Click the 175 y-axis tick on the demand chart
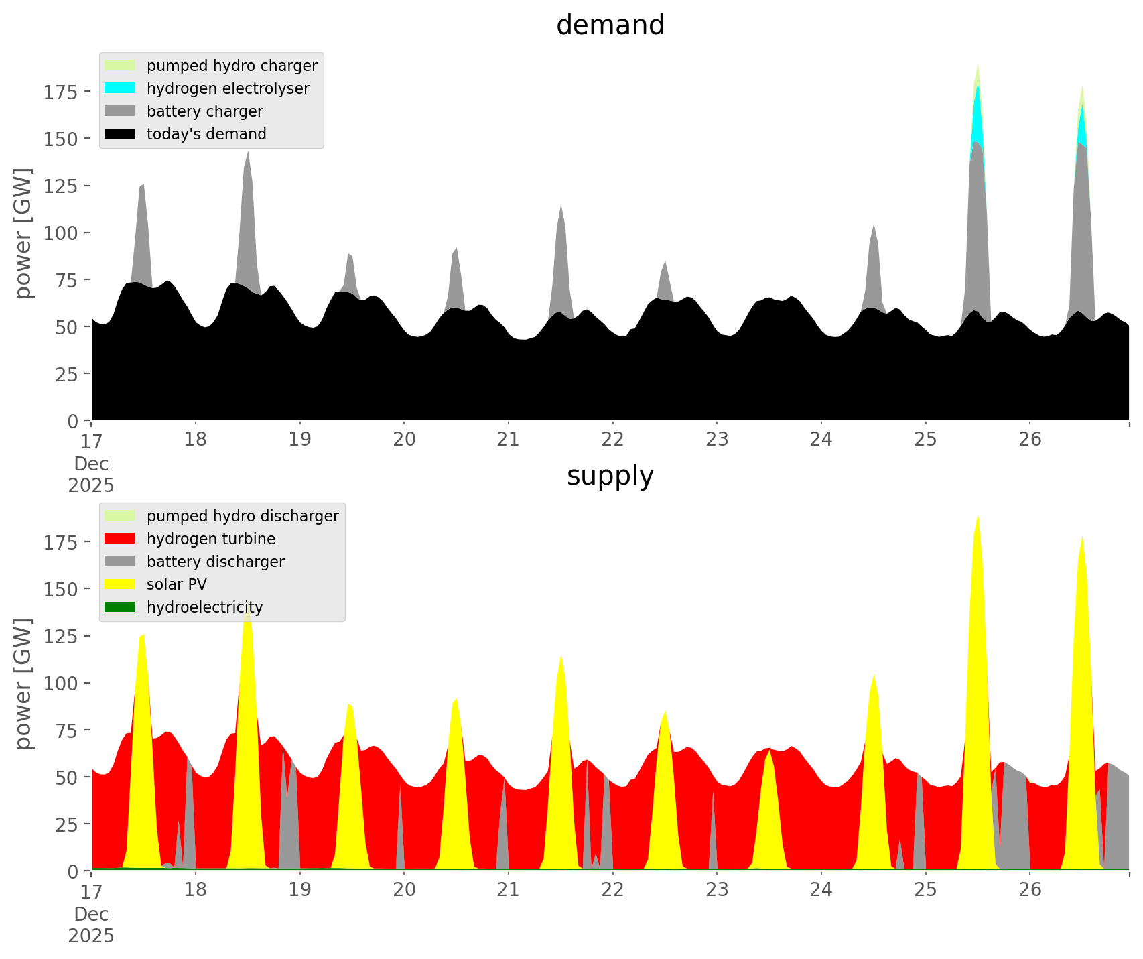Screen dimensions: 1143x959 click(62, 92)
